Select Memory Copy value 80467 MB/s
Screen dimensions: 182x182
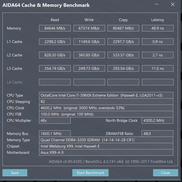point(123,28)
